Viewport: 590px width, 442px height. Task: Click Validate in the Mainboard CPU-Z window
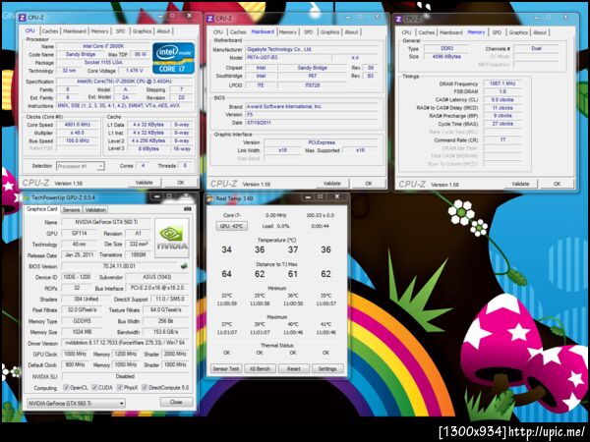click(x=332, y=184)
